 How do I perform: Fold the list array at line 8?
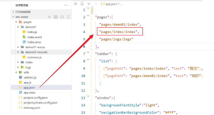tap(88, 59)
